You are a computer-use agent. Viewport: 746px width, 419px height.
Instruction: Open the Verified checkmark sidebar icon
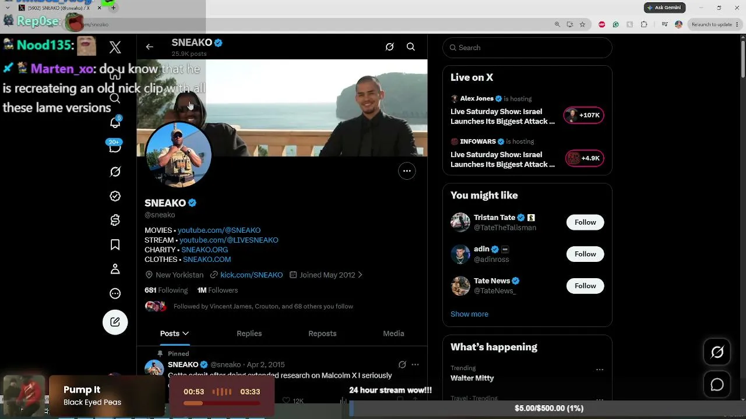[x=115, y=196]
